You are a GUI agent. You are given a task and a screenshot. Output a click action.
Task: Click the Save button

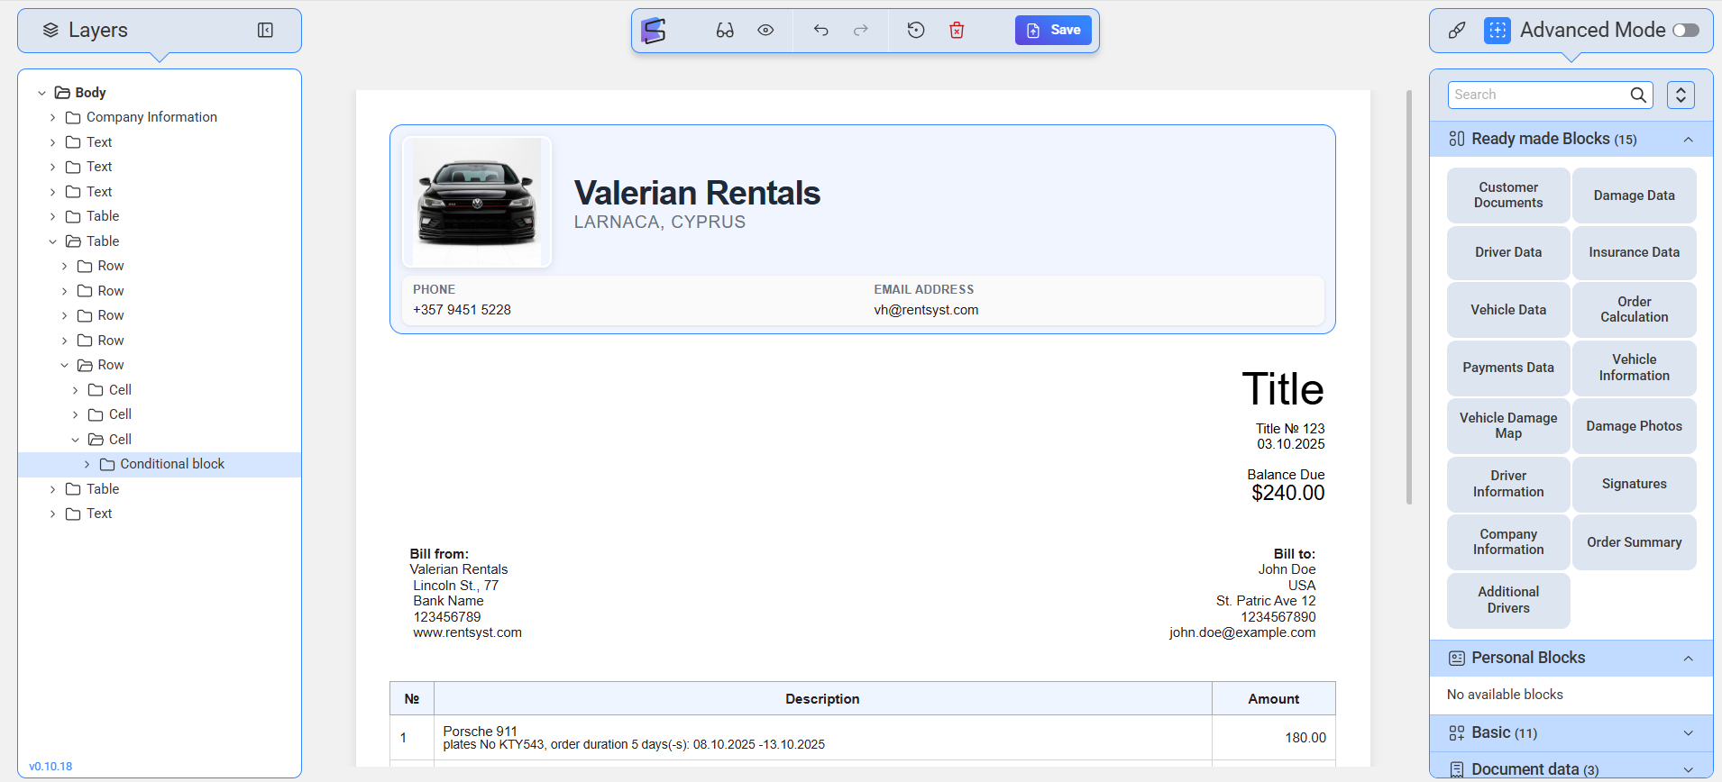[x=1053, y=31]
